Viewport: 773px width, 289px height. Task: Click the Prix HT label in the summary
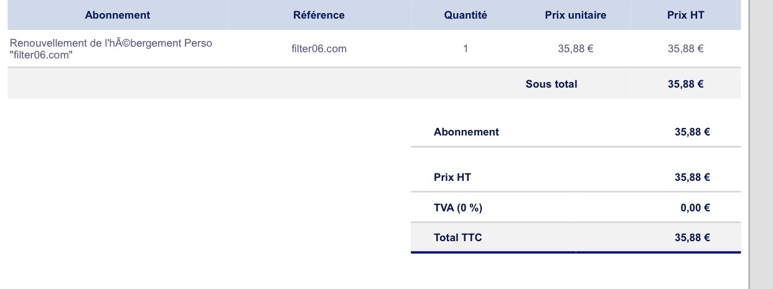point(452,178)
